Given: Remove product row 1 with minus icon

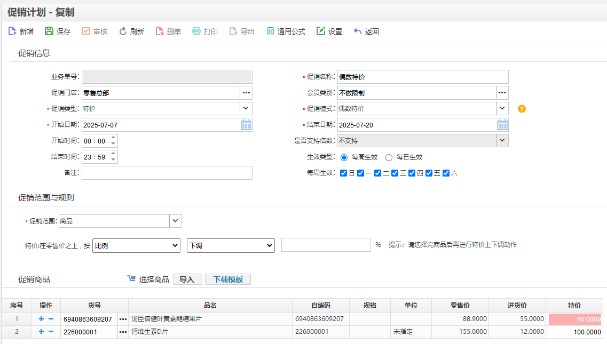Looking at the screenshot, I should click(x=51, y=319).
